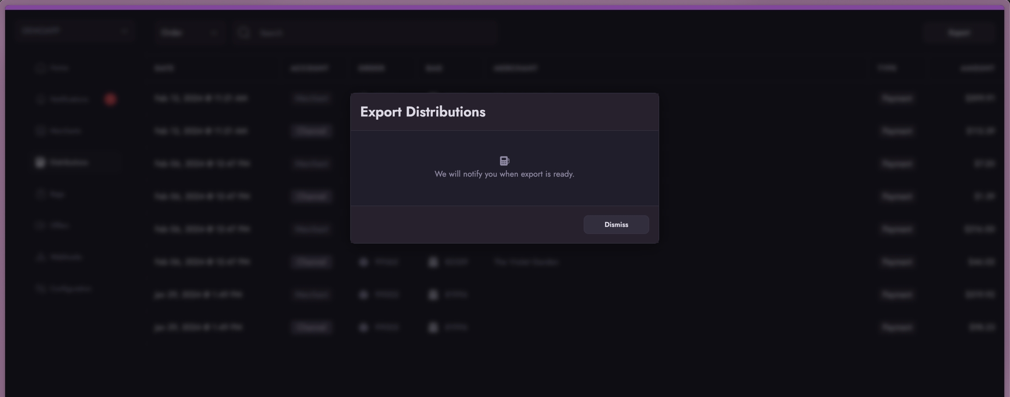This screenshot has width=1010, height=397.
Task: Click the Export Distributions dialog title
Action: (423, 112)
